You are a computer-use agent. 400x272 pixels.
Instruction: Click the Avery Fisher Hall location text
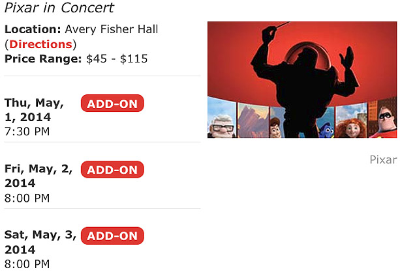[x=112, y=29]
